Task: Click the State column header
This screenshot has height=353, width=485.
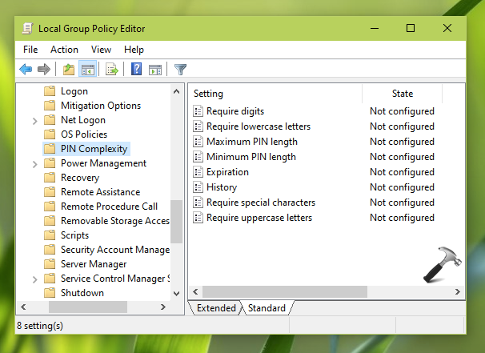Action: click(402, 94)
